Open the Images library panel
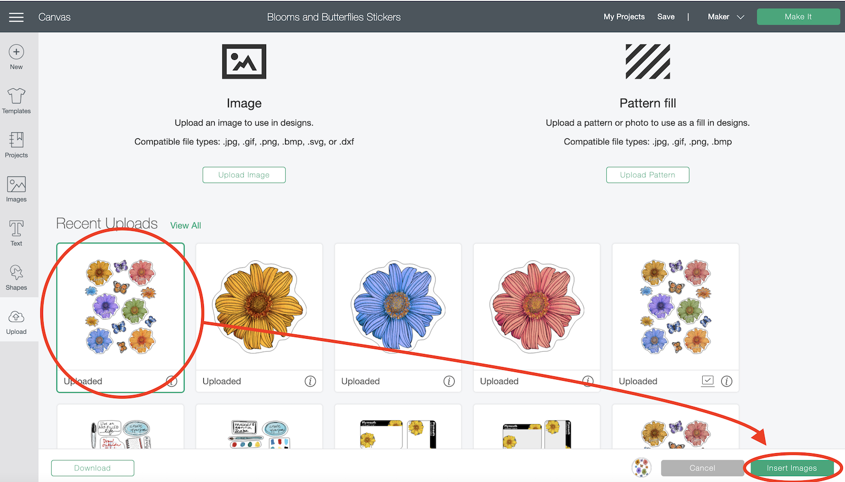845x482 pixels. 16,189
